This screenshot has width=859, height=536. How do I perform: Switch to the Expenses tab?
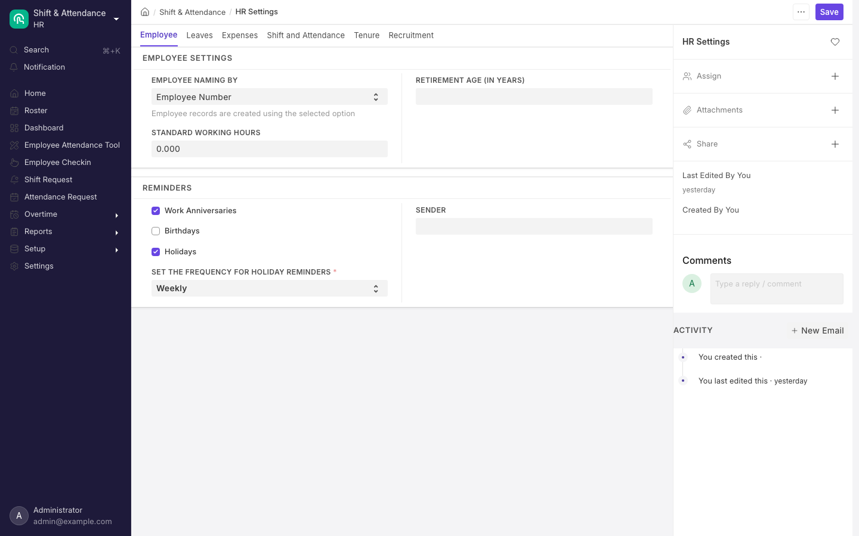240,36
